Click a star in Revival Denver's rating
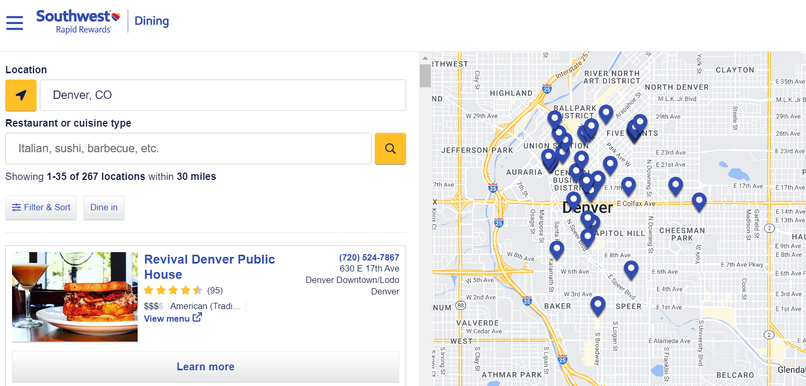Viewport: 806px width, 386px height. (x=173, y=290)
